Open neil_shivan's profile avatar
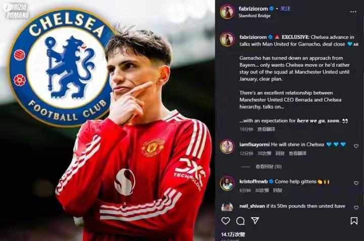 tap(227, 207)
